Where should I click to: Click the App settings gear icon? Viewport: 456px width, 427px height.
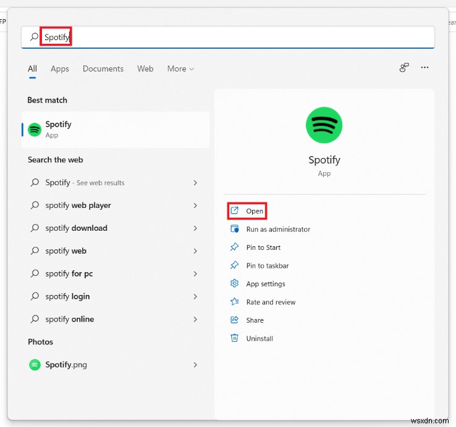(x=234, y=283)
